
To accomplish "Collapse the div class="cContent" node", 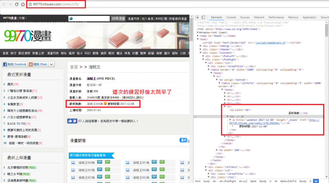I will coord(200,53).
